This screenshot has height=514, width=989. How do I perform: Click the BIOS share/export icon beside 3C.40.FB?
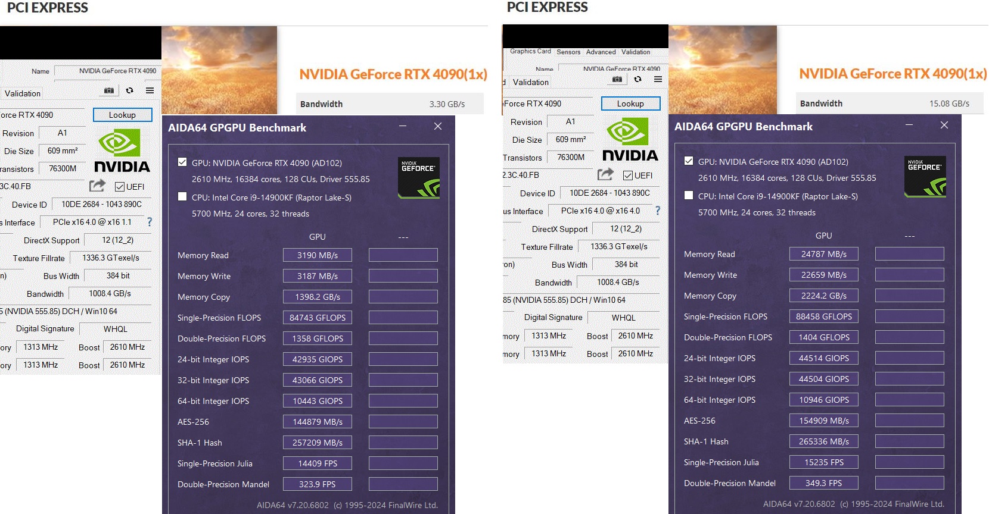97,186
